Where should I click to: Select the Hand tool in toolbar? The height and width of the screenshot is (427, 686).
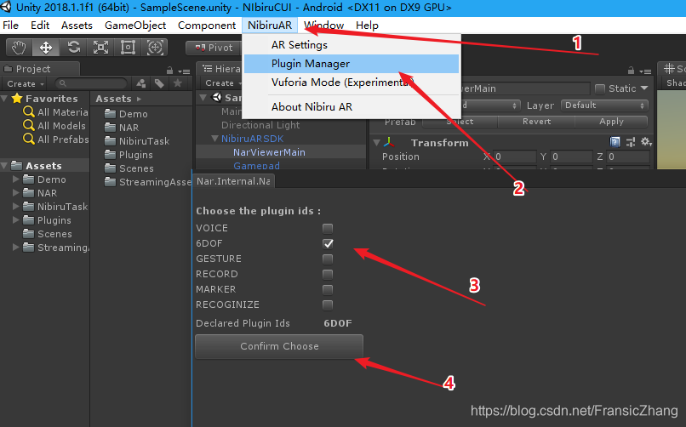pyautogui.click(x=19, y=47)
